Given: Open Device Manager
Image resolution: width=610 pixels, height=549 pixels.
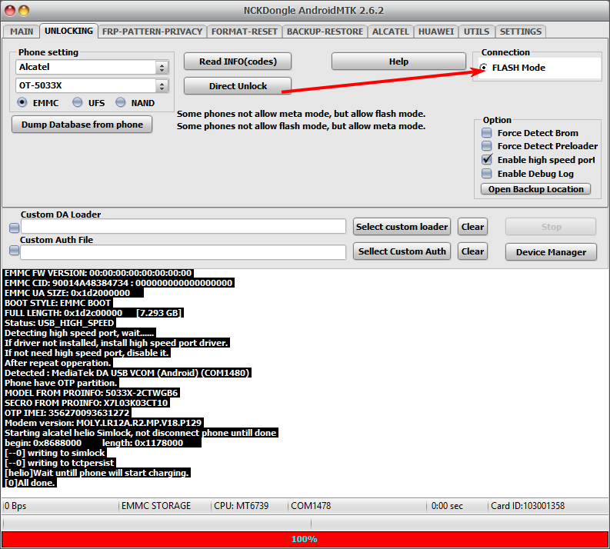Looking at the screenshot, I should click(551, 252).
